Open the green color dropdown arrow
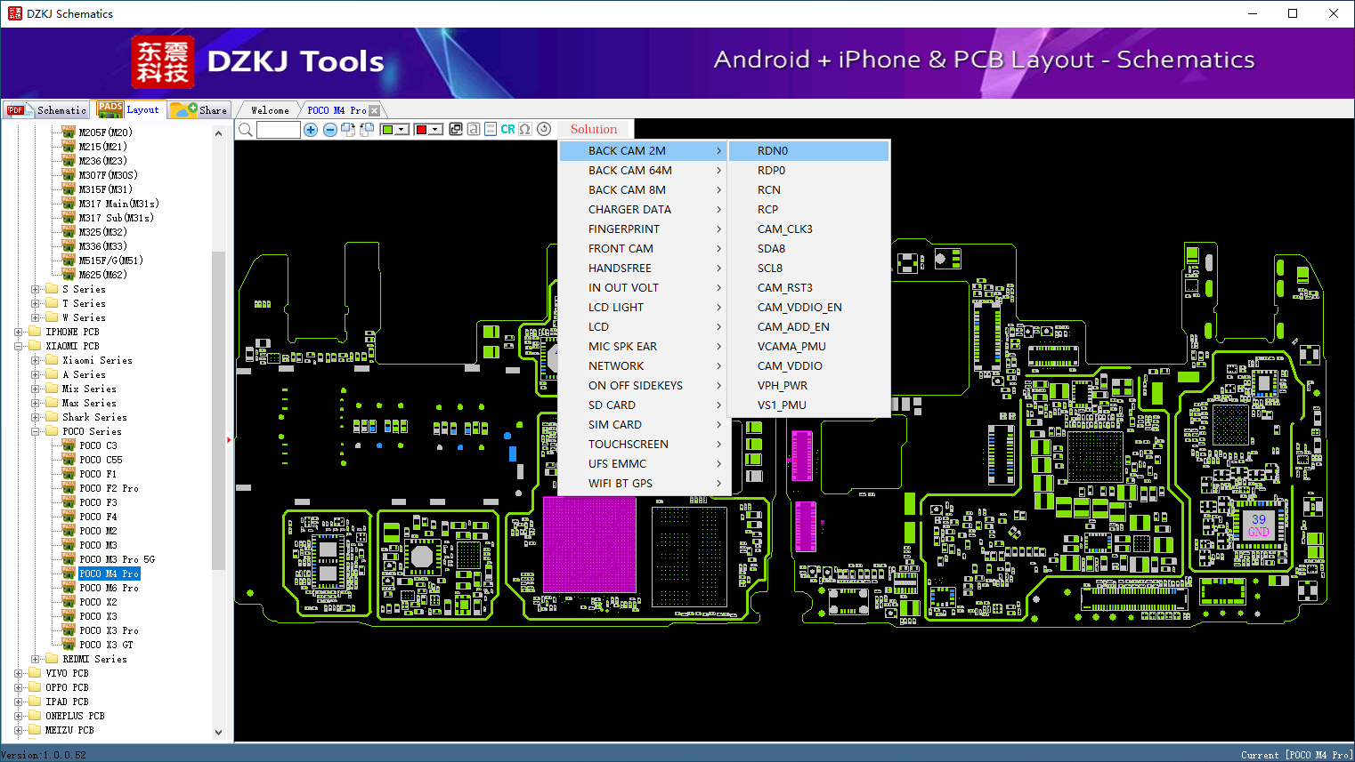This screenshot has width=1355, height=762. tap(402, 130)
